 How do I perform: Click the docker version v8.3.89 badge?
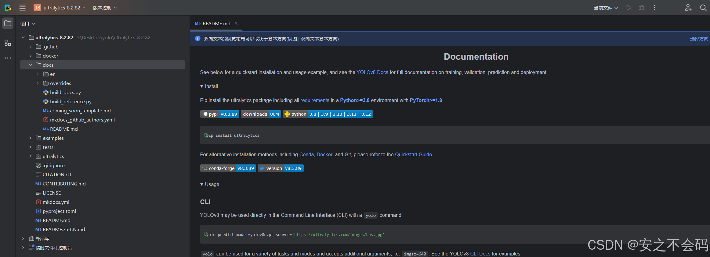(281, 168)
